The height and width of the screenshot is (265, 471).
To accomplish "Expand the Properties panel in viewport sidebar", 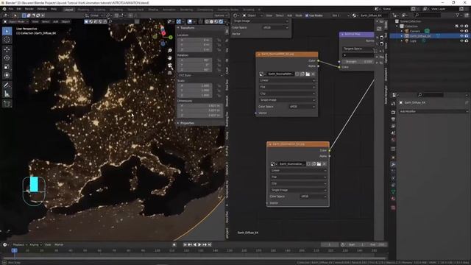I will tap(187, 123).
